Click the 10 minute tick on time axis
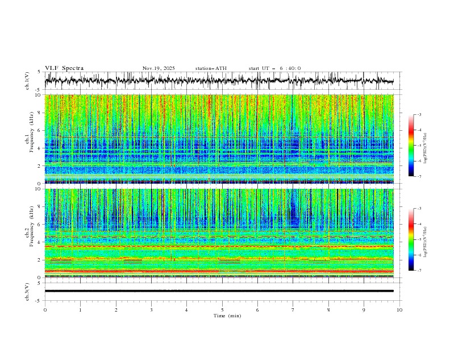Screen dimensions: 450x348 coord(399,310)
